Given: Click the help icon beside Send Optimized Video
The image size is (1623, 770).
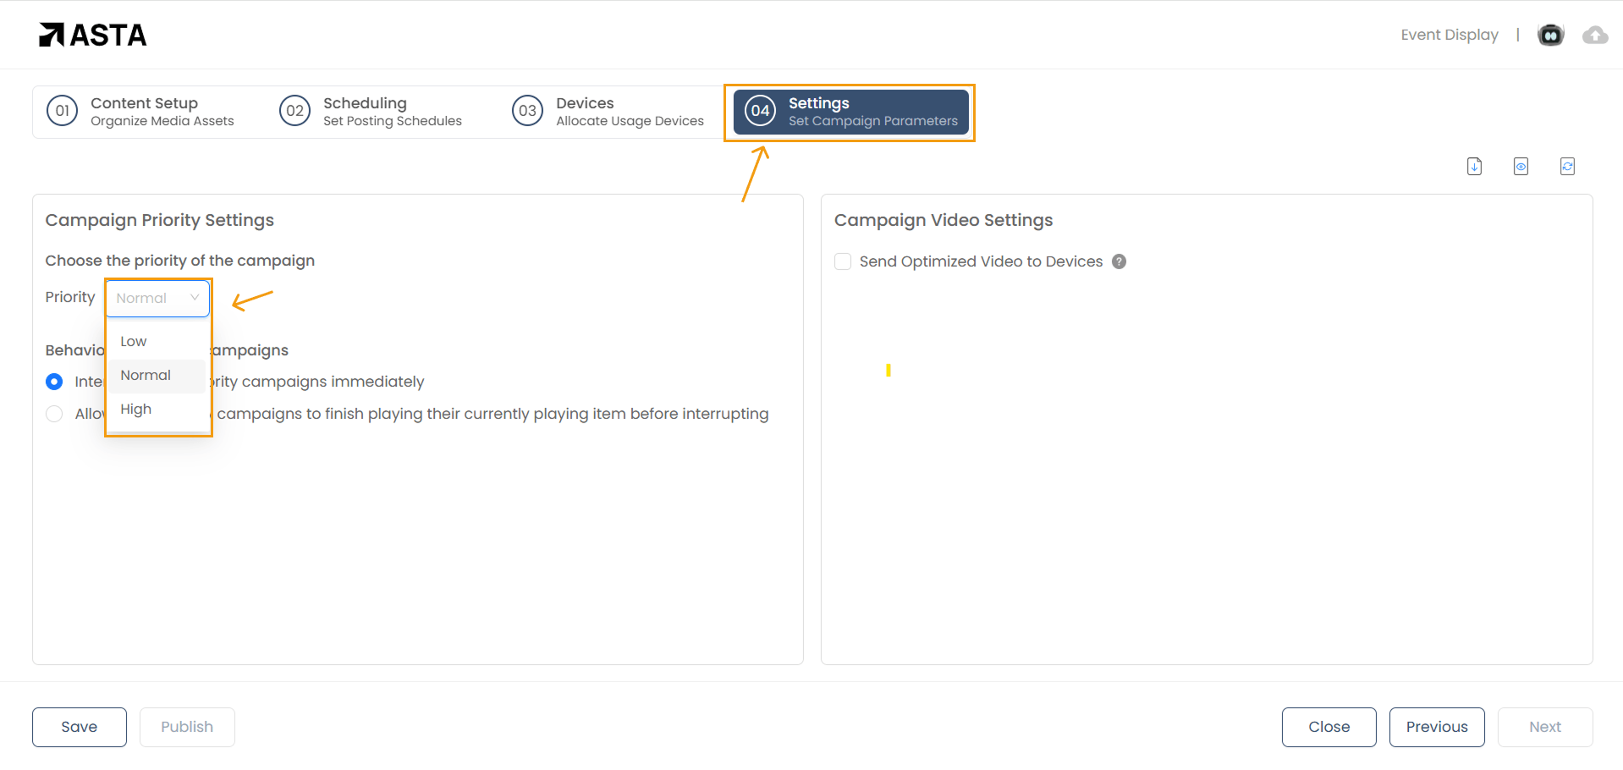Looking at the screenshot, I should click(1119, 261).
